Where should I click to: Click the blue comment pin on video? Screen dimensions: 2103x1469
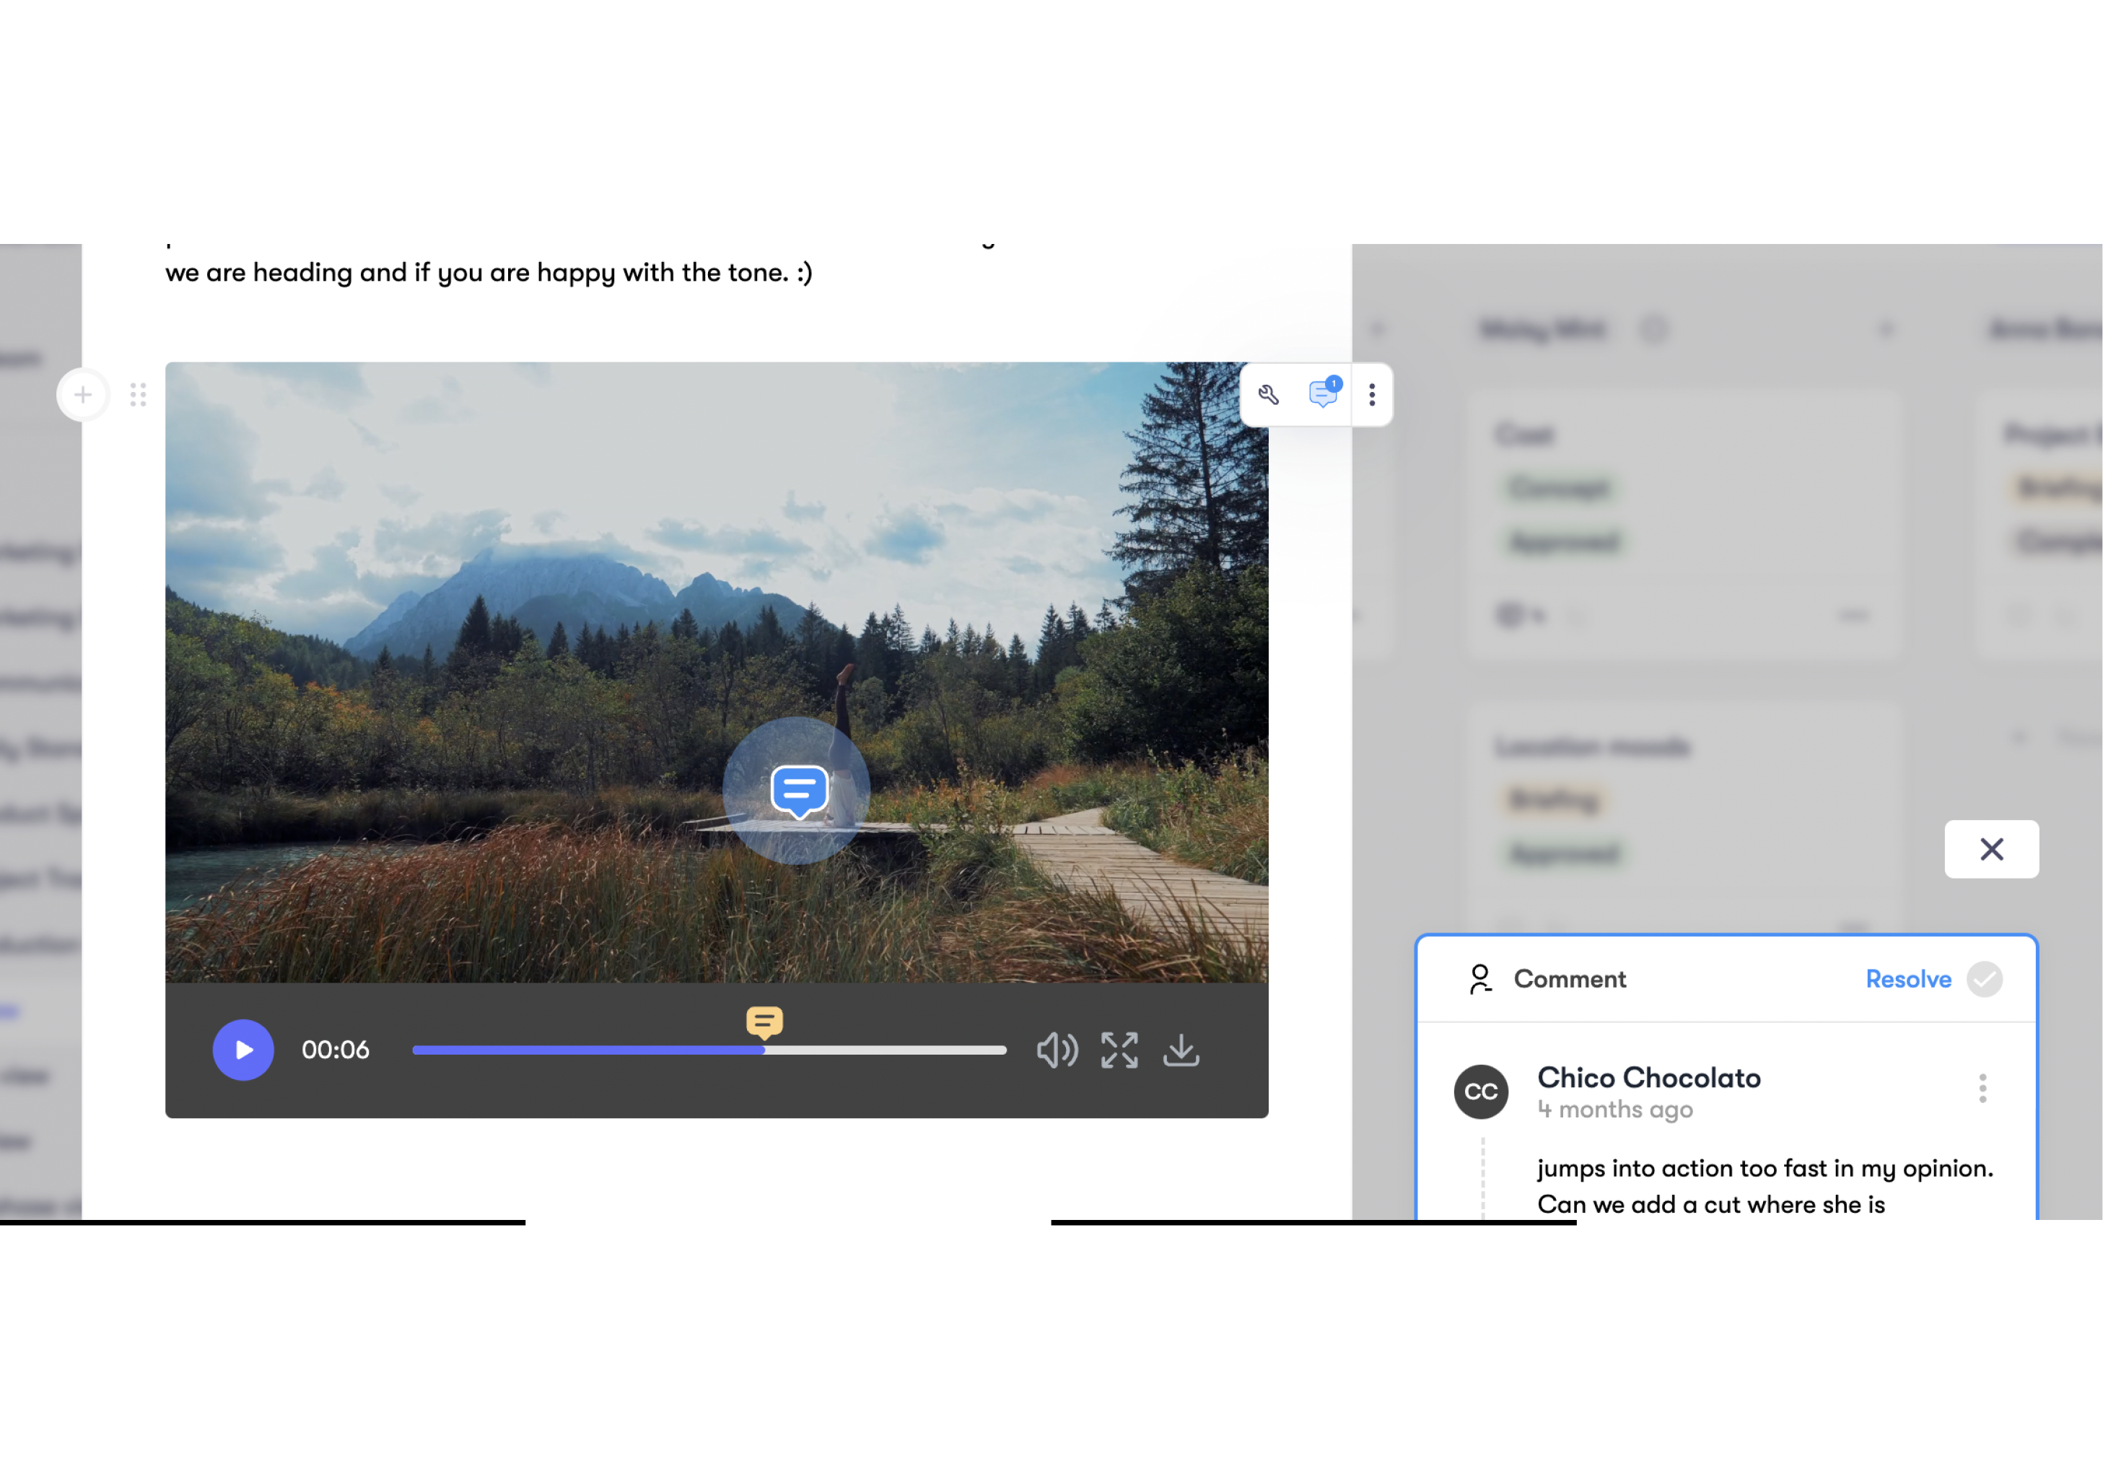pyautogui.click(x=799, y=790)
